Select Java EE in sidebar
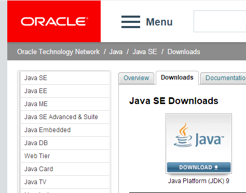Image resolution: width=246 pixels, height=193 pixels. pyautogui.click(x=65, y=91)
